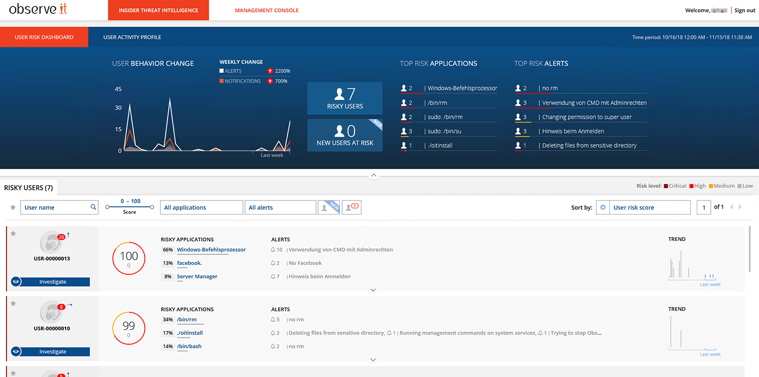The width and height of the screenshot is (759, 377).
Task: Click user icon beside /bin/rm top application
Action: click(403, 103)
